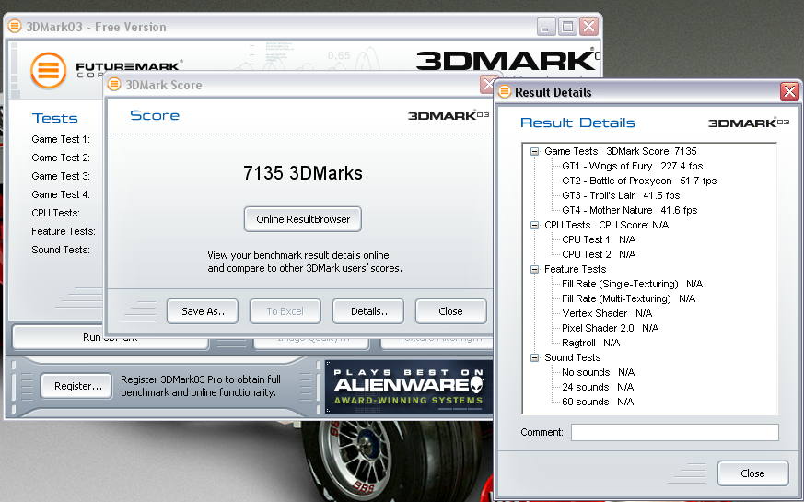Click 'Game Test 1:' label in main window
The height and width of the screenshot is (502, 804).
tap(61, 139)
